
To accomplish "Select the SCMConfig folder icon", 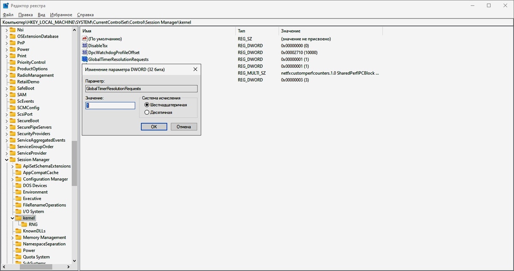I will coord(12,108).
